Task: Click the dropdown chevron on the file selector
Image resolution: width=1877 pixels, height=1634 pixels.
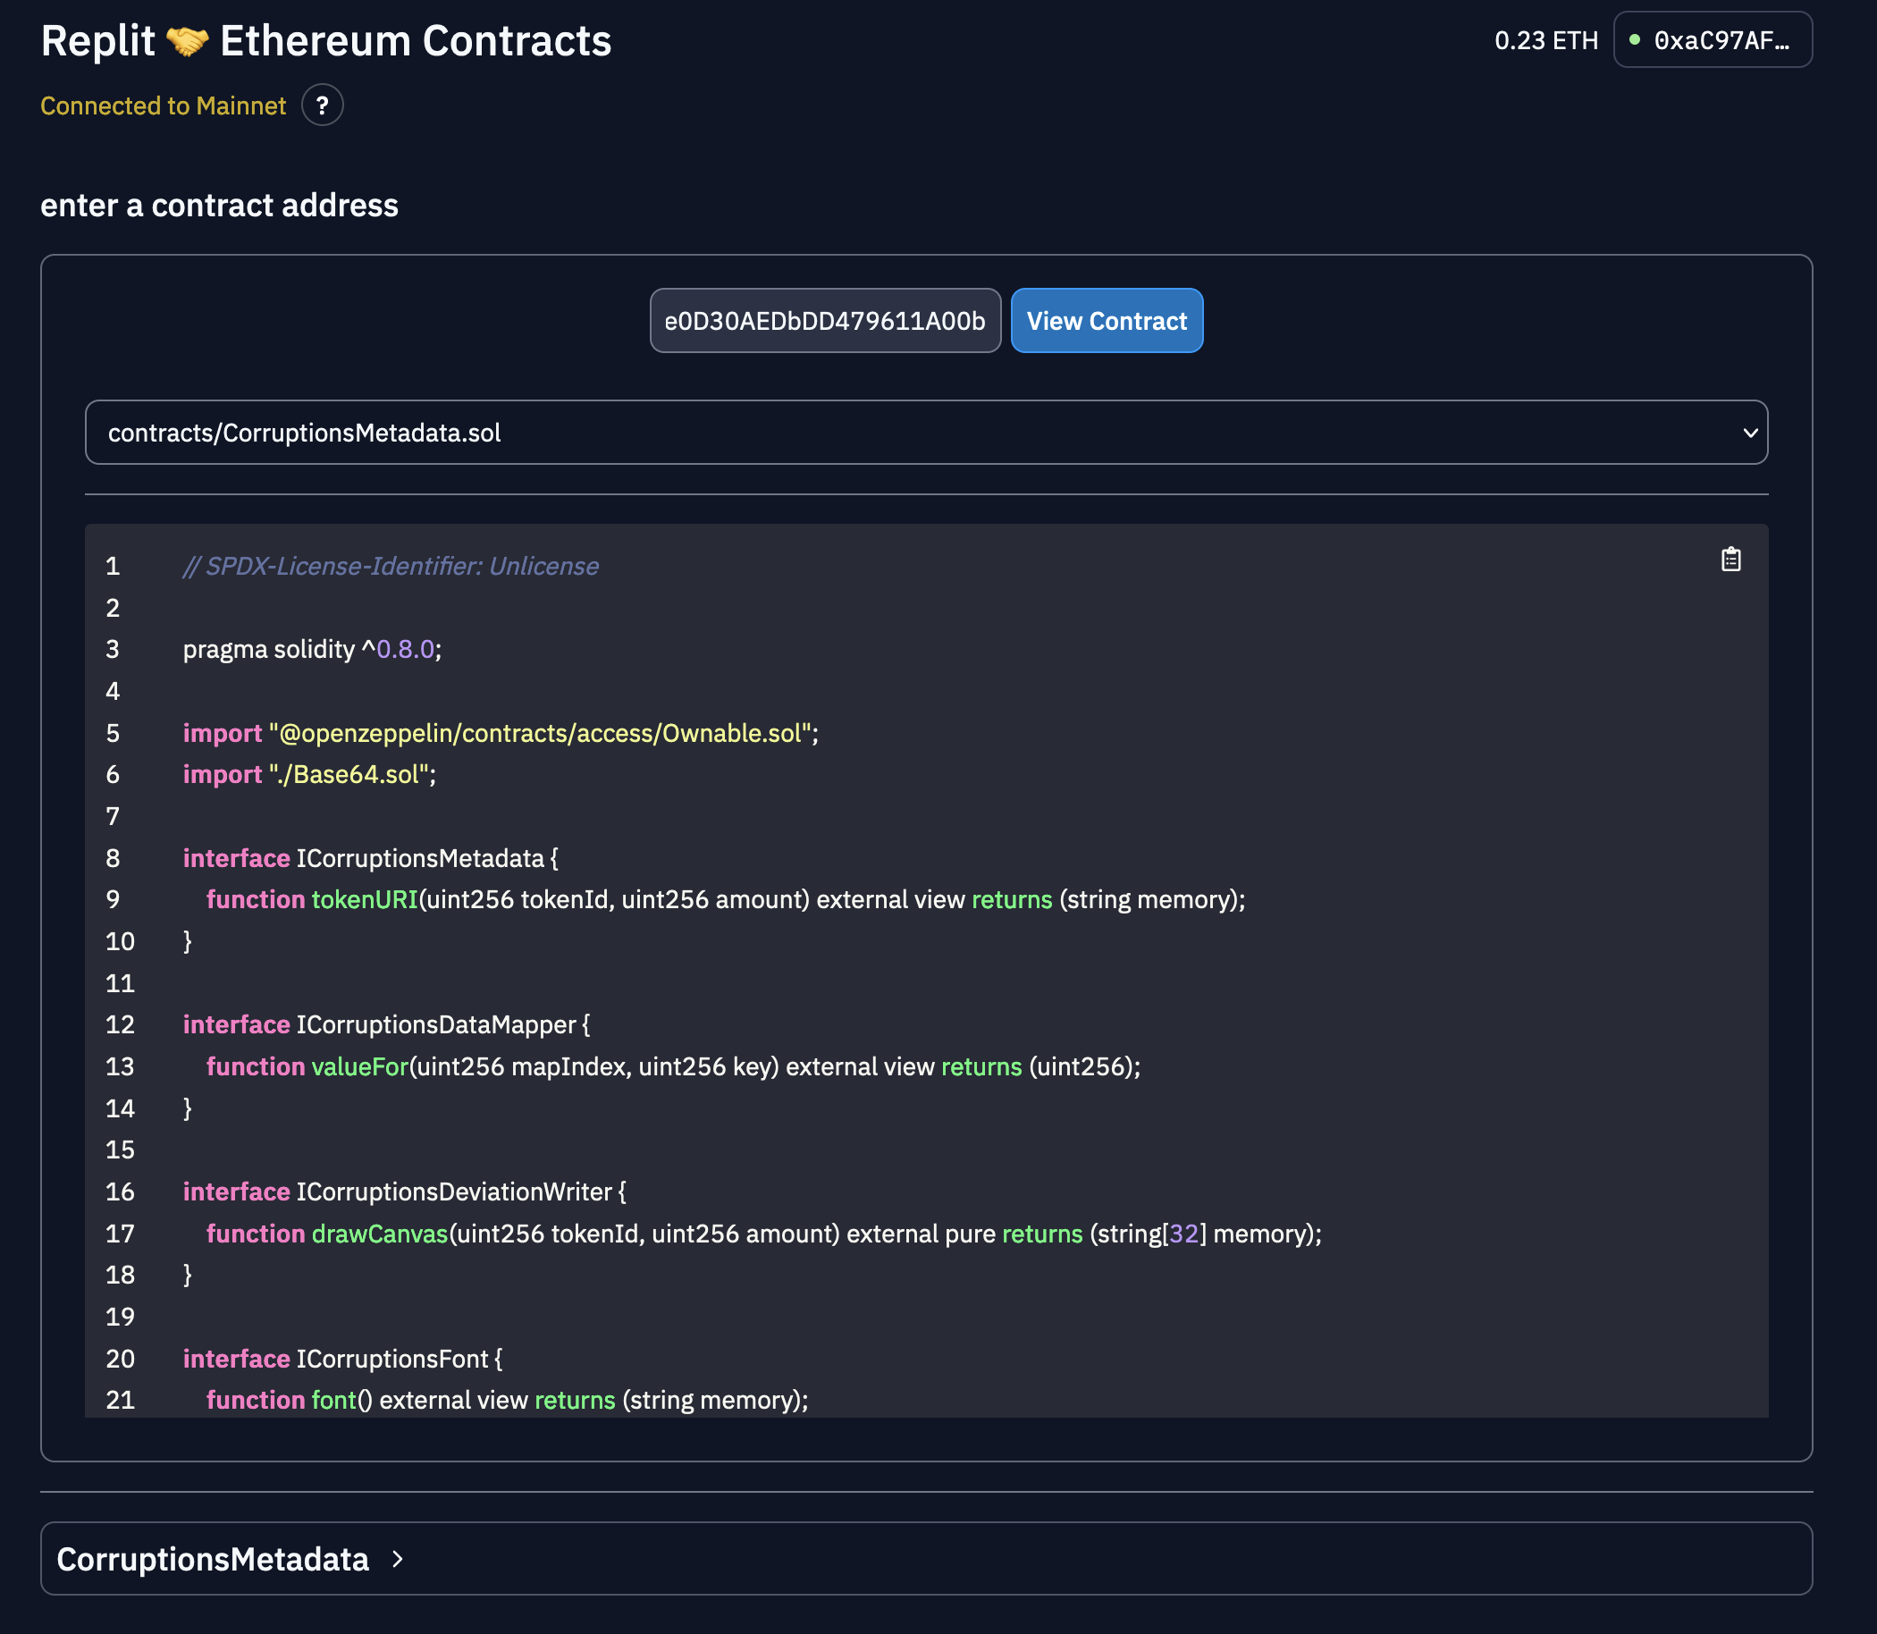Action: (1749, 433)
